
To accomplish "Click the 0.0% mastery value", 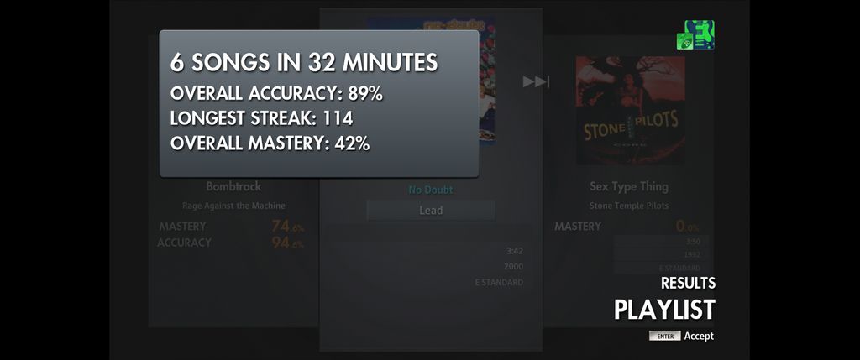I will point(688,227).
